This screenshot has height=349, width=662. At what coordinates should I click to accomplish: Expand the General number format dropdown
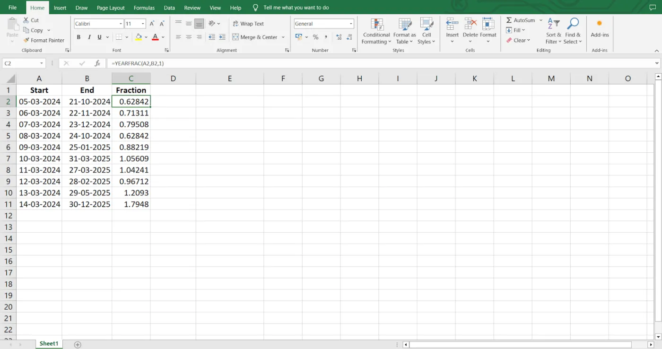pyautogui.click(x=351, y=24)
